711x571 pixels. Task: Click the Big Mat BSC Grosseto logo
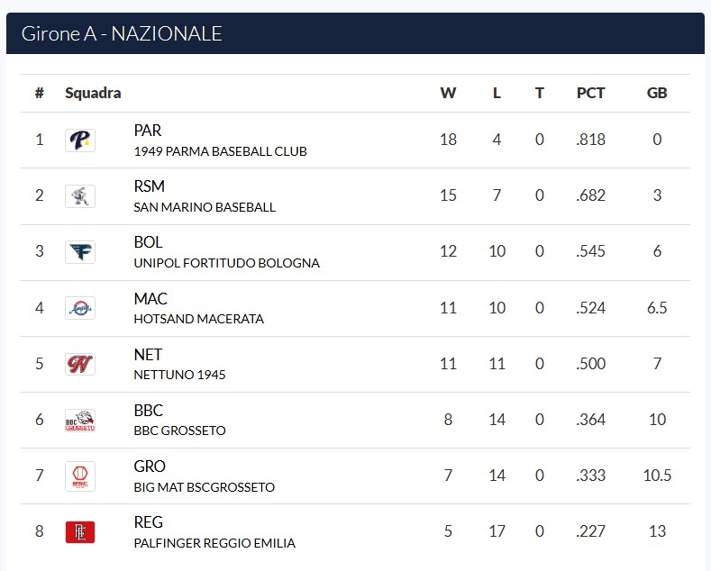(80, 476)
